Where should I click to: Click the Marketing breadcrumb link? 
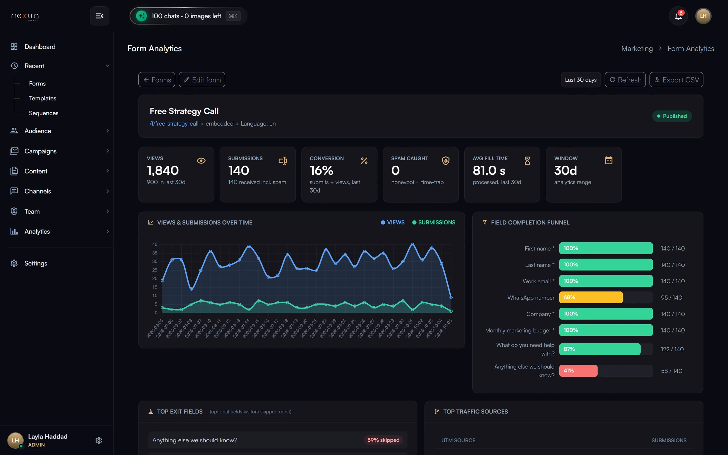(637, 48)
